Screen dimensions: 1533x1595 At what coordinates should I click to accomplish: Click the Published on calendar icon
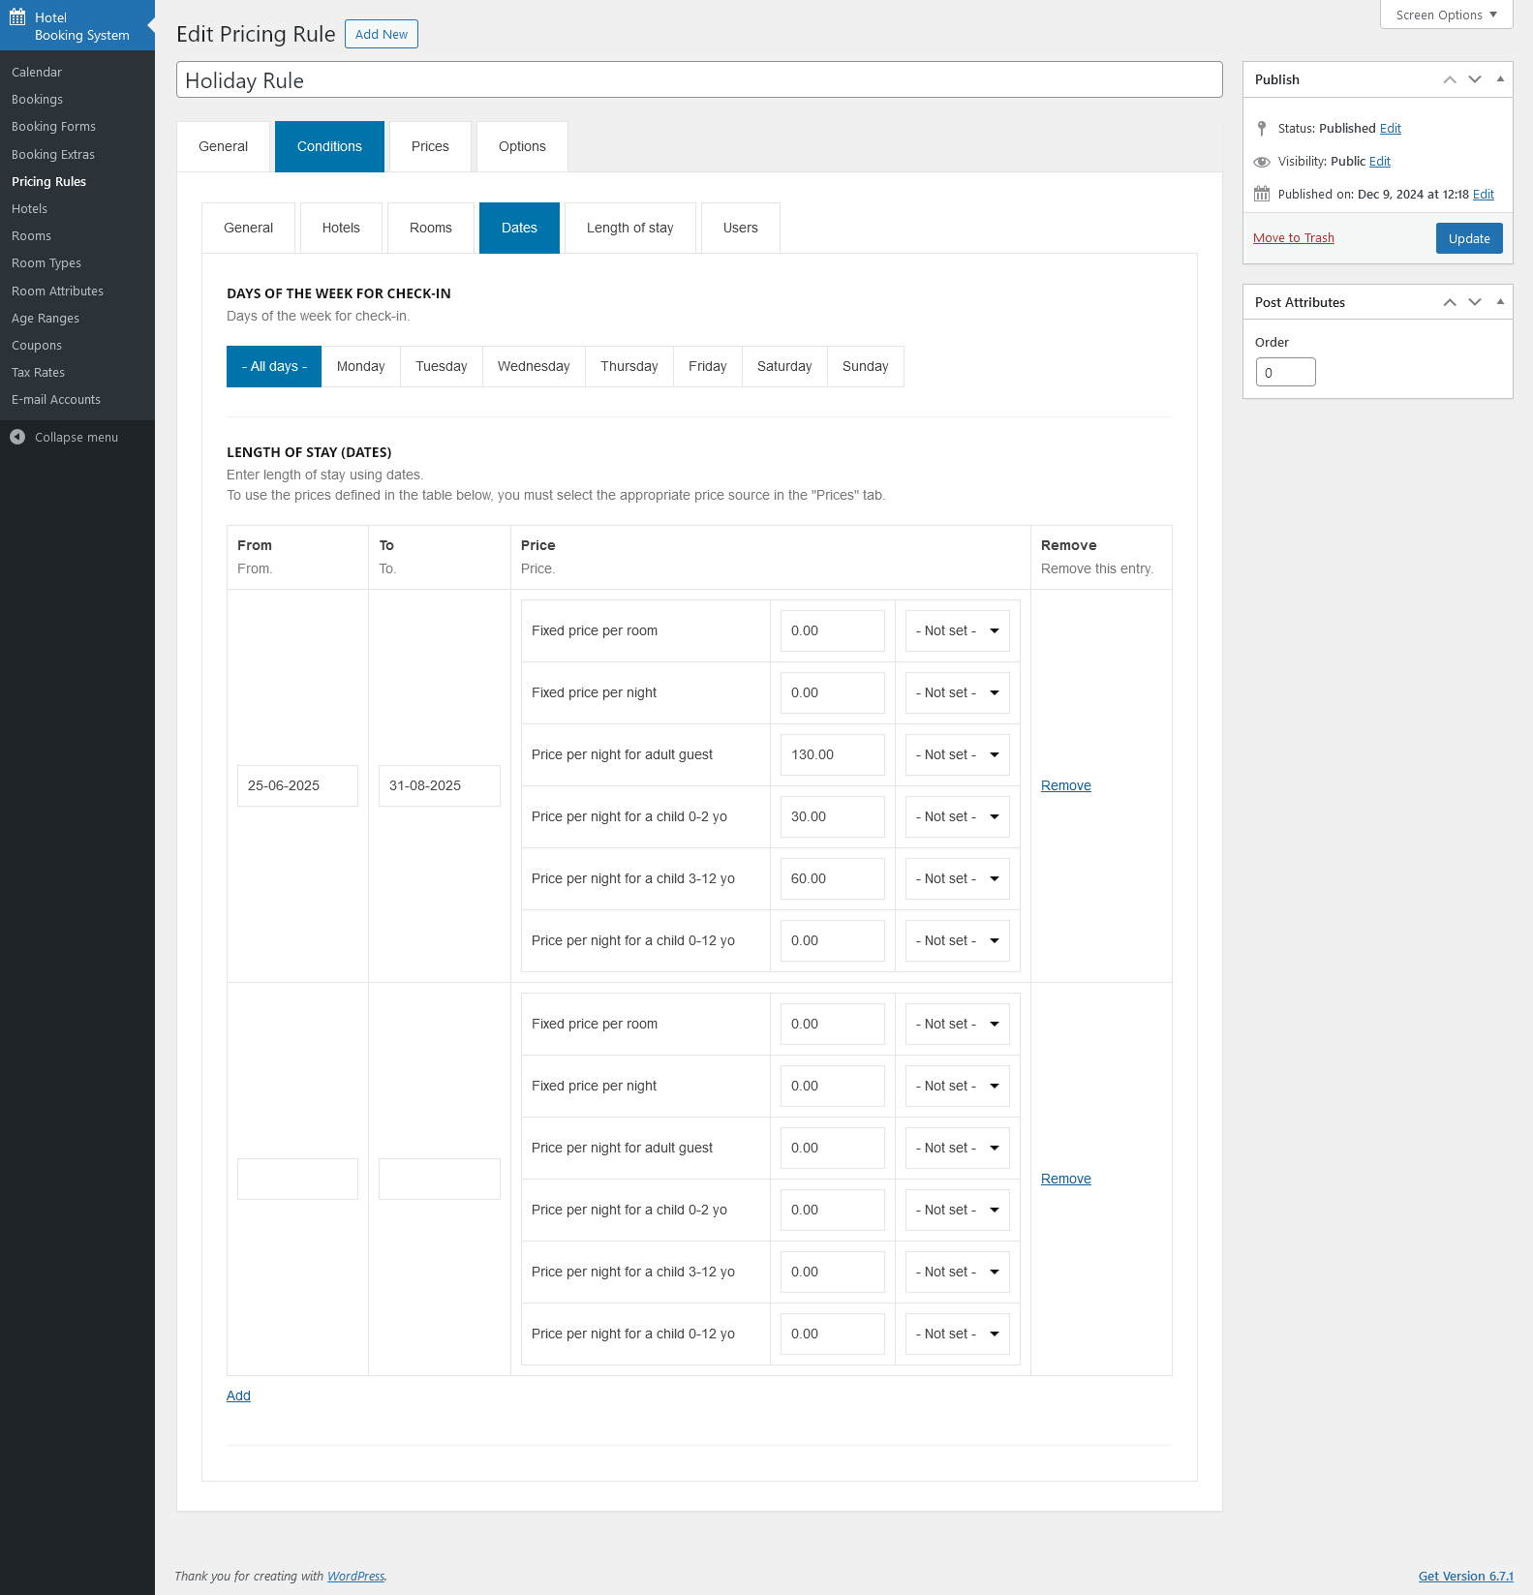[1262, 194]
